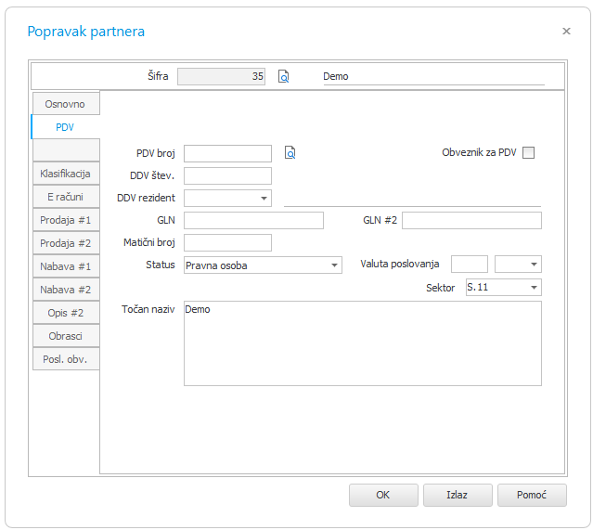
Task: Open the Opis #2 tab
Action: coord(66,313)
